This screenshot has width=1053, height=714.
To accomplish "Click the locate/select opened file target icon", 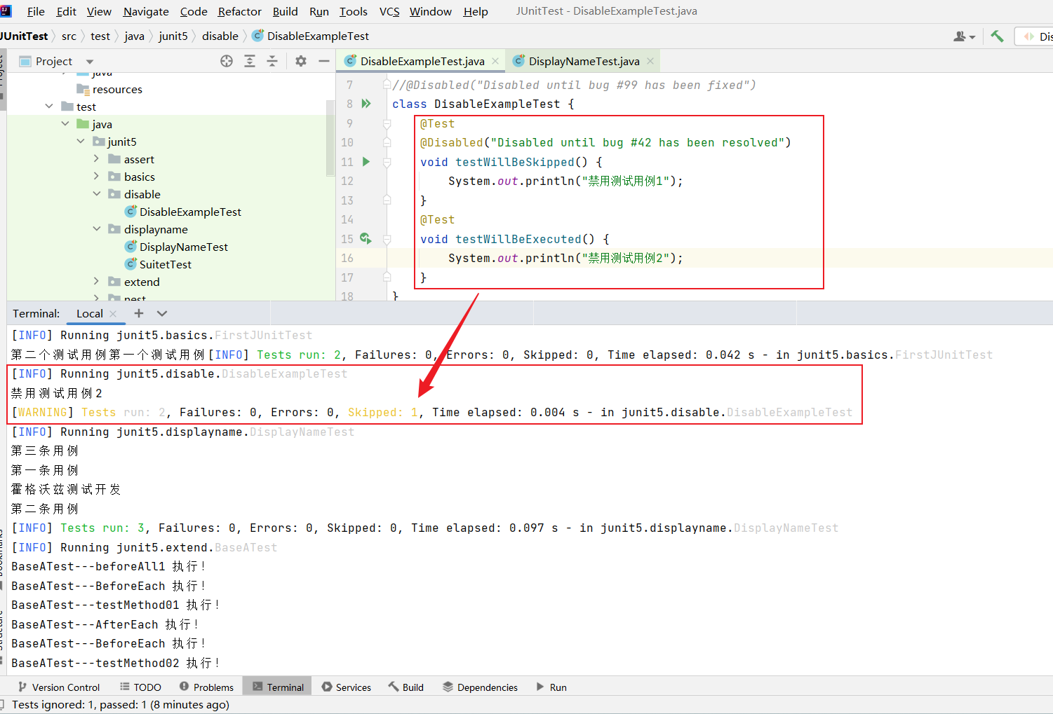I will 226,61.
